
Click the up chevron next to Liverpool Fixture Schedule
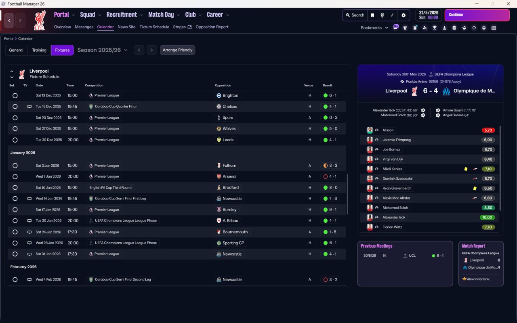(x=12, y=71)
